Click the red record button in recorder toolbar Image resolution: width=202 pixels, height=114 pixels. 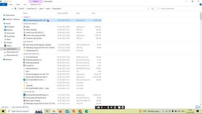(x=102, y=107)
